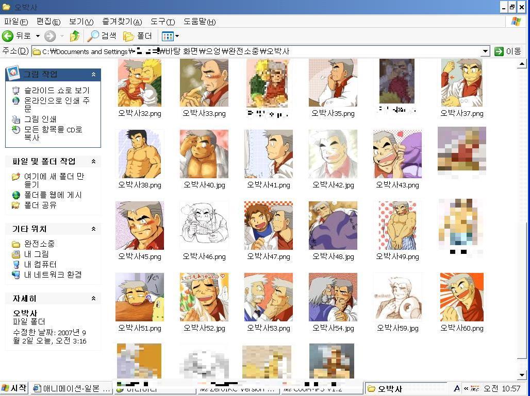Click the new folder icon beside 여기에 새 폴더 만들기
Screen dimensions: 530x396
pyautogui.click(x=16, y=177)
